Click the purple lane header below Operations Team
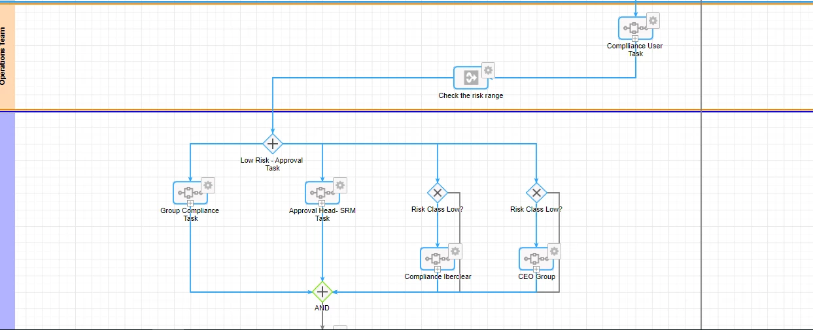This screenshot has width=813, height=330. point(7,220)
